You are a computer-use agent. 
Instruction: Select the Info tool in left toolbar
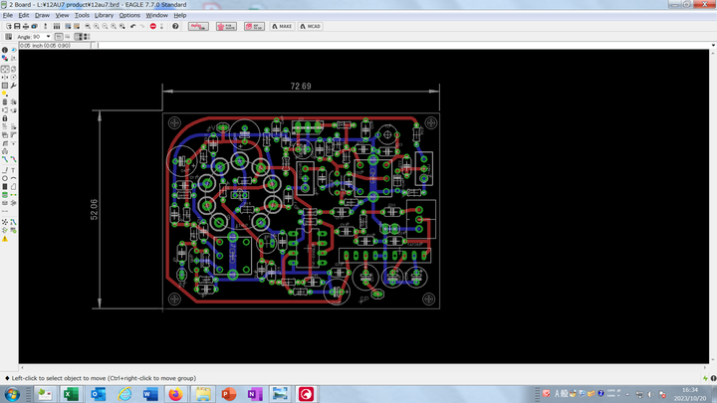(5, 50)
